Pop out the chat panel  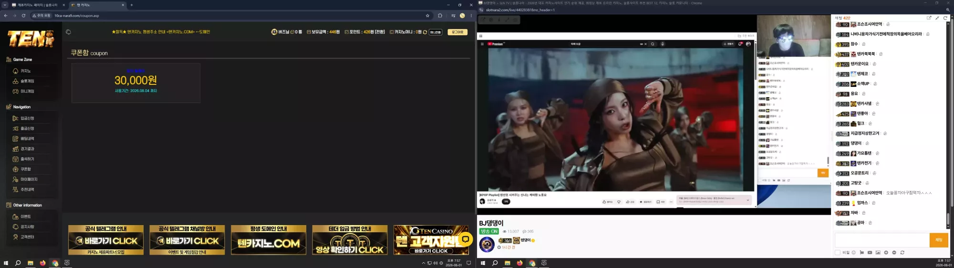tap(929, 18)
